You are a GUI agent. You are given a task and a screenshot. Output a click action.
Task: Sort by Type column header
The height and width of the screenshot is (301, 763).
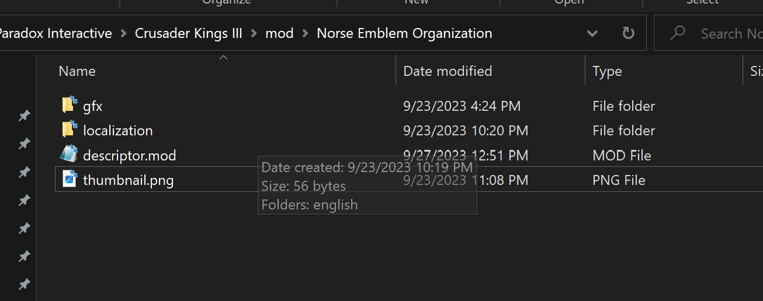[607, 71]
